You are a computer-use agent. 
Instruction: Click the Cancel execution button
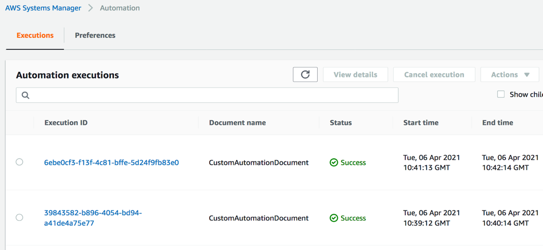pos(434,74)
